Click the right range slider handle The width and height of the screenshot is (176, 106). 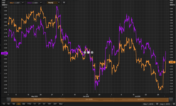[171, 99]
